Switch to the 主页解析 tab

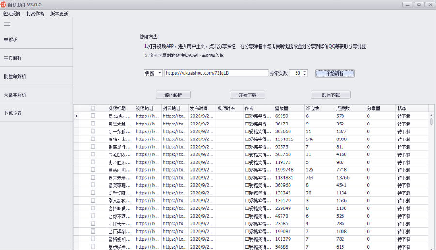(13, 58)
